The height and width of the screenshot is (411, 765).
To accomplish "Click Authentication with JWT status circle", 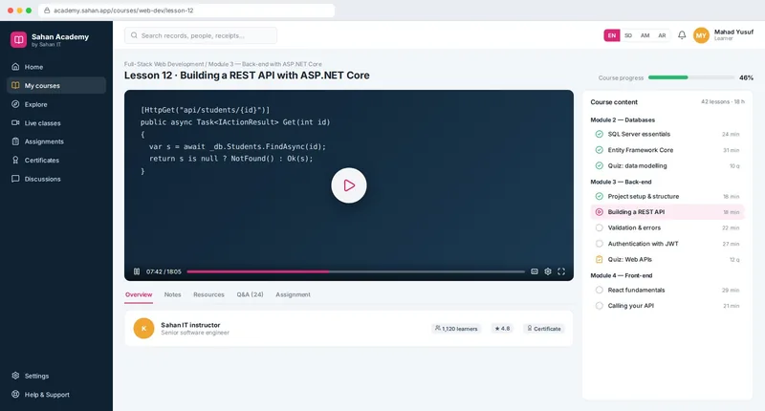I will point(600,244).
